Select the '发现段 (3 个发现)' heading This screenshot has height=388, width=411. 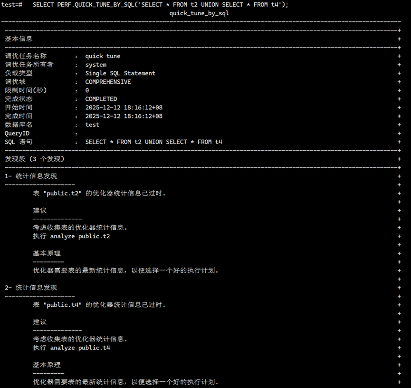coord(34,159)
